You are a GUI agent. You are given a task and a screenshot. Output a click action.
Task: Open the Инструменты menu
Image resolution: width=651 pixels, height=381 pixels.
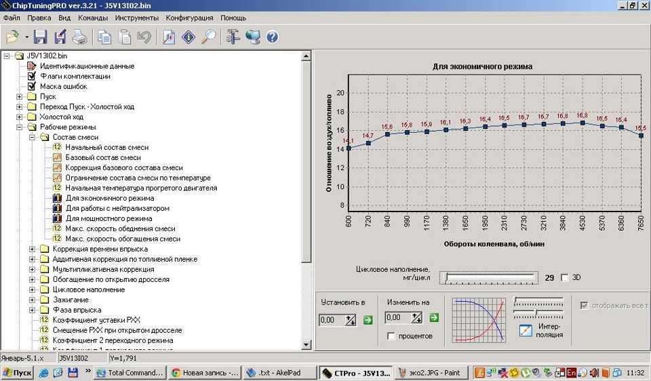[x=137, y=18]
